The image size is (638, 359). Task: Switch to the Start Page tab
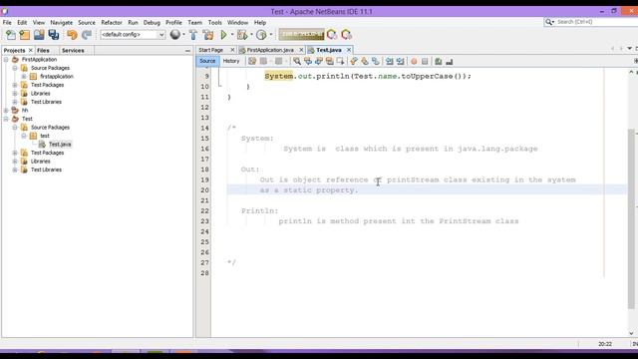pos(211,50)
